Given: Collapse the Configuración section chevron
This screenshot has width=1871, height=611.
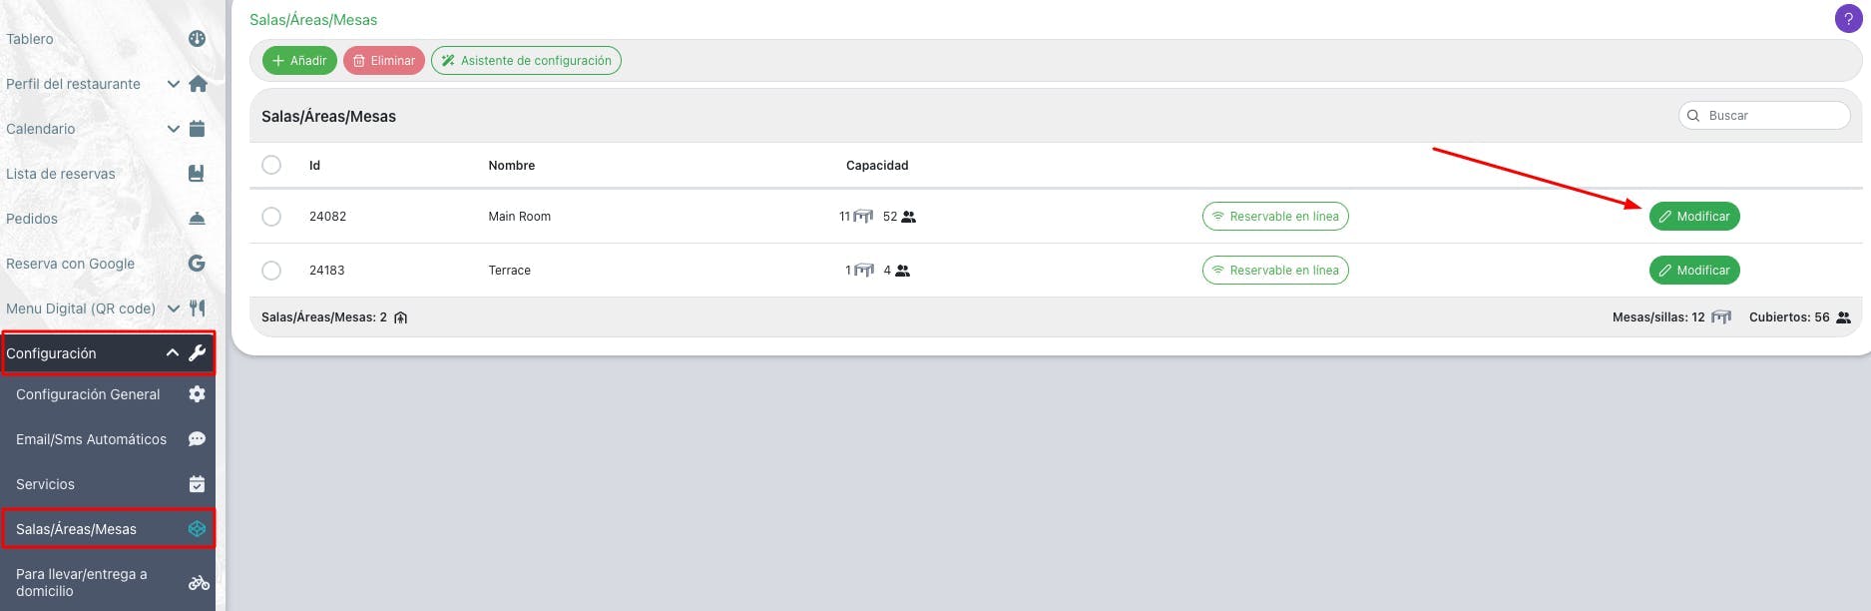Looking at the screenshot, I should 173,353.
